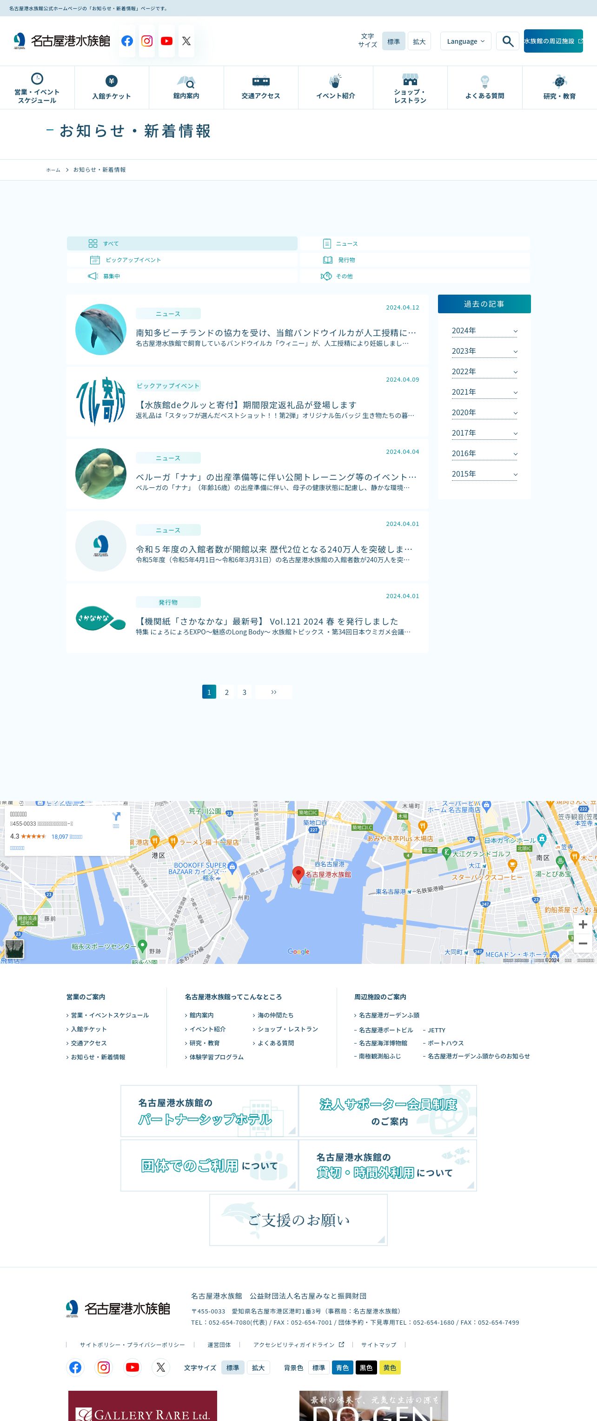The height and width of the screenshot is (1421, 597).
Task: Open the サイトマップ footer link
Action: (379, 1344)
